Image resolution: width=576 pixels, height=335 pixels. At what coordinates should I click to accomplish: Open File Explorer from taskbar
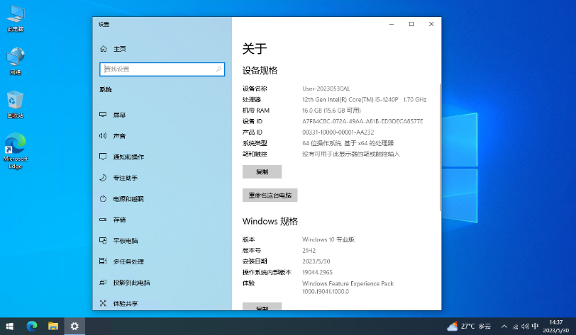pos(53,327)
